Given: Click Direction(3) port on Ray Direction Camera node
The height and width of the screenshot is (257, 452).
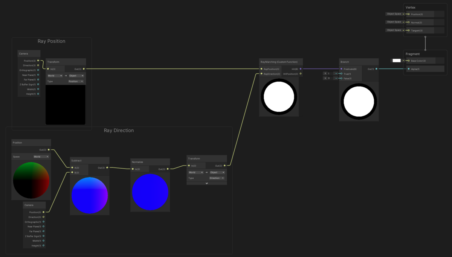Looking at the screenshot, I should pyautogui.click(x=43, y=217).
